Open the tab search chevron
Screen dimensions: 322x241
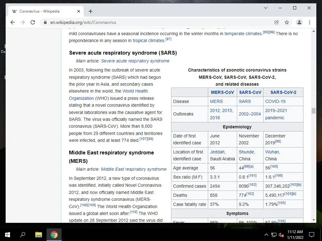coord(265,8)
